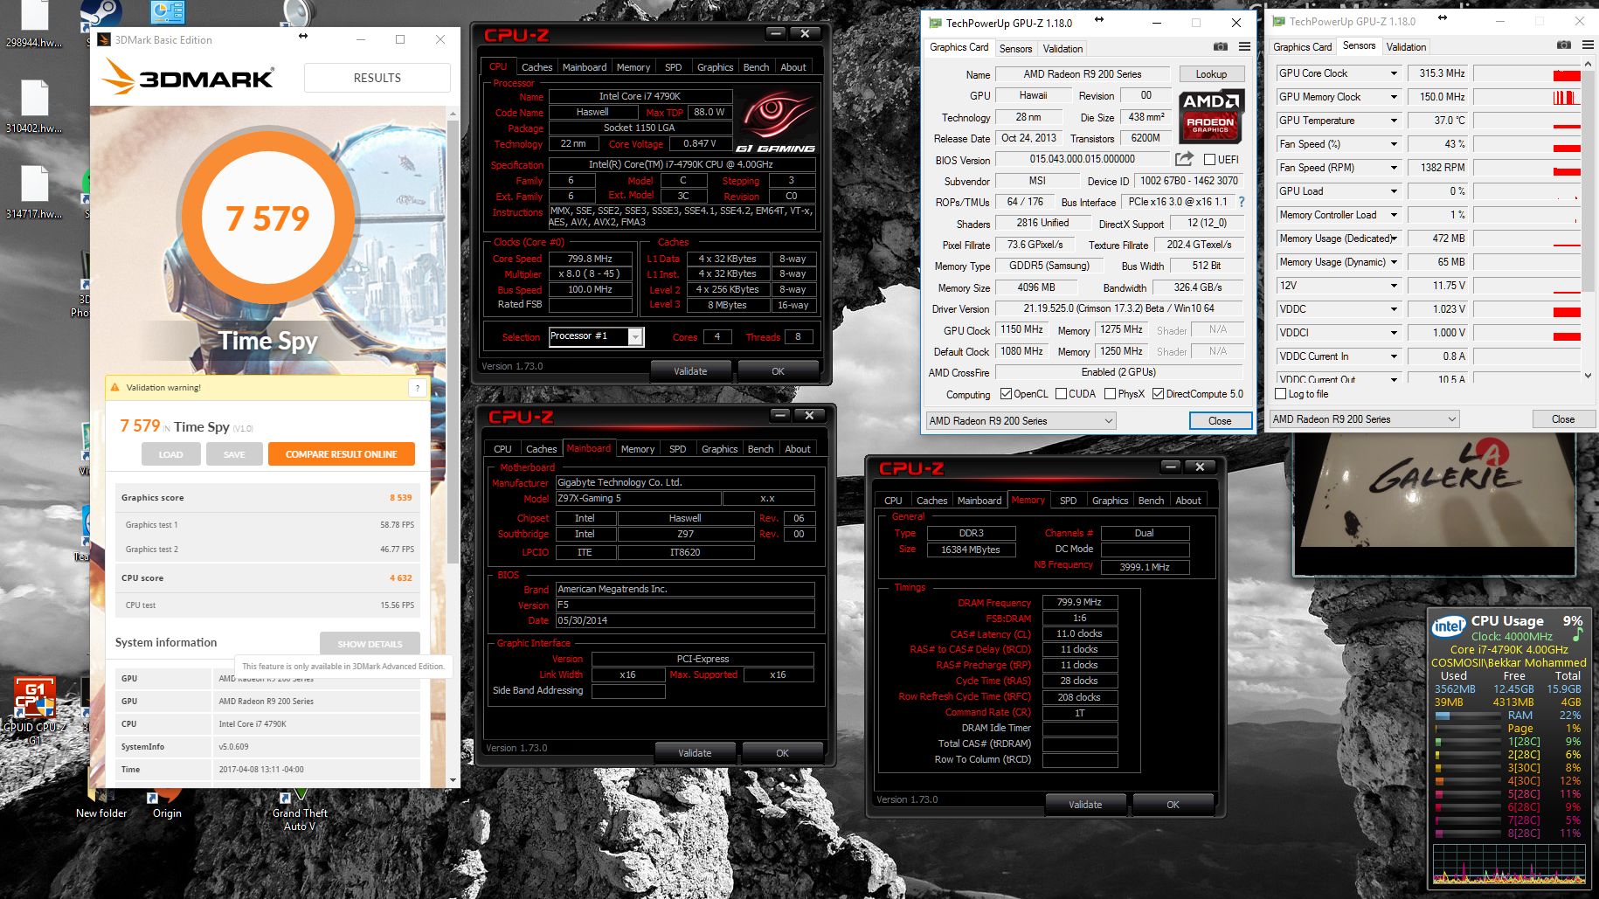Viewport: 1599px width, 899px height.
Task: Click the 3DMark title bar app icon
Action: coord(104,39)
